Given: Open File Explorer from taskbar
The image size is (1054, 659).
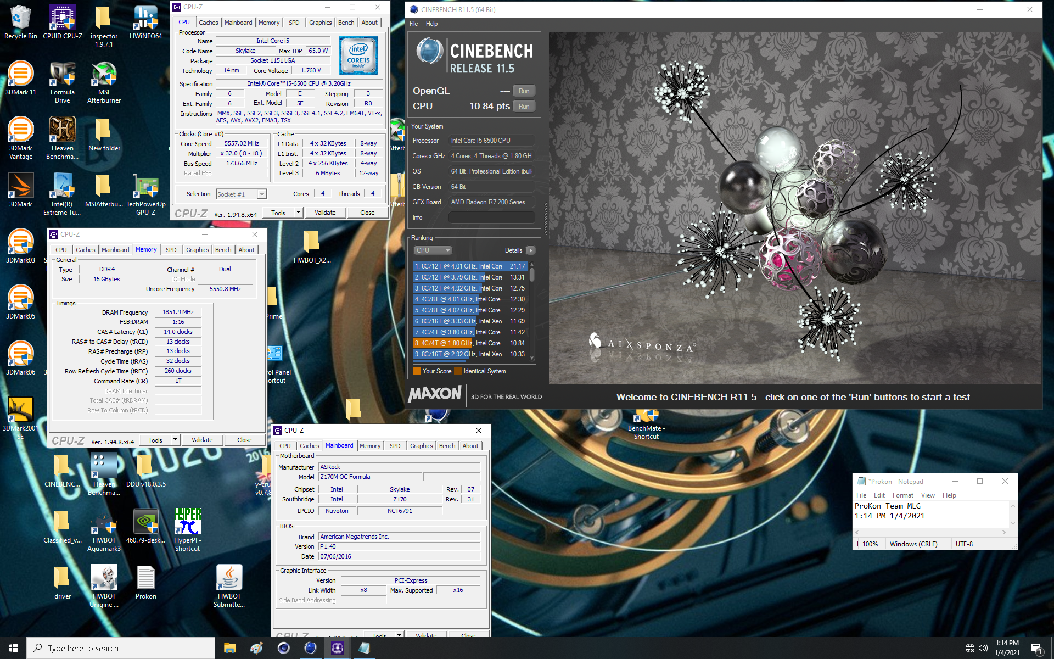Looking at the screenshot, I should [x=229, y=648].
